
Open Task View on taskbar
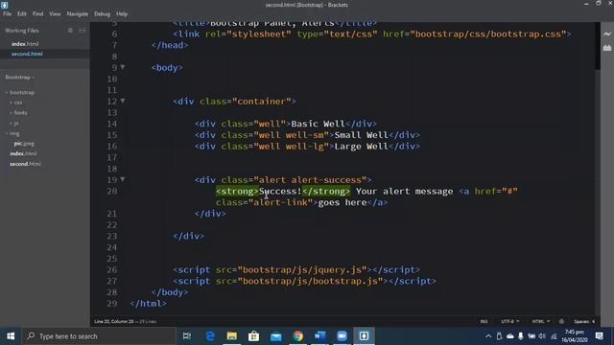pos(187,336)
